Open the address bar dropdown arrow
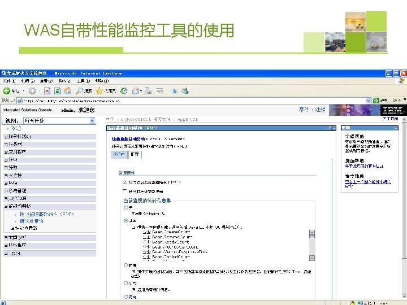407x305 pixels. [369, 101]
